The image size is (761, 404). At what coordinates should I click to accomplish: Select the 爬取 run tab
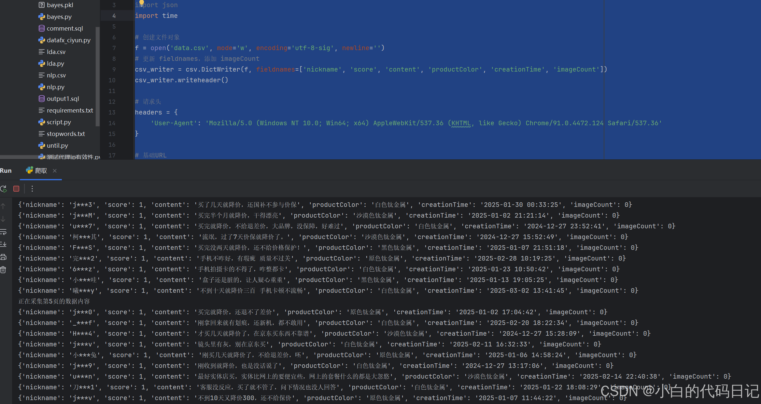point(41,171)
